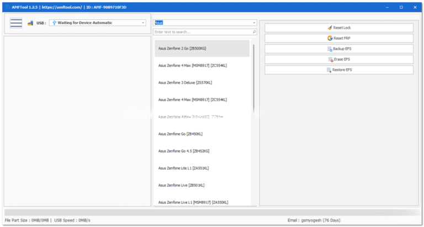Select Asus Zenfone Lite L1 [ZA551KL]
424x227 pixels.
[202, 168]
